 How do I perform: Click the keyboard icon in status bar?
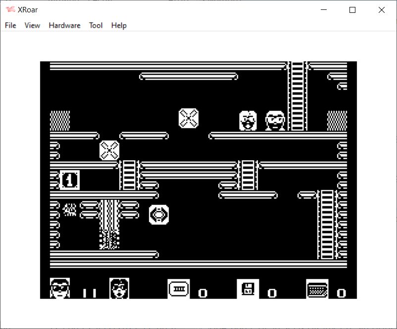(x=317, y=288)
